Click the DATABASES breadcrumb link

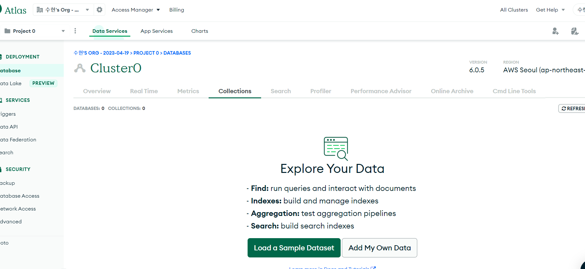pyautogui.click(x=177, y=53)
